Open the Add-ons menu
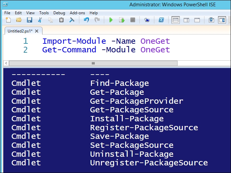Screen dimensions: 231x173 click(77, 13)
